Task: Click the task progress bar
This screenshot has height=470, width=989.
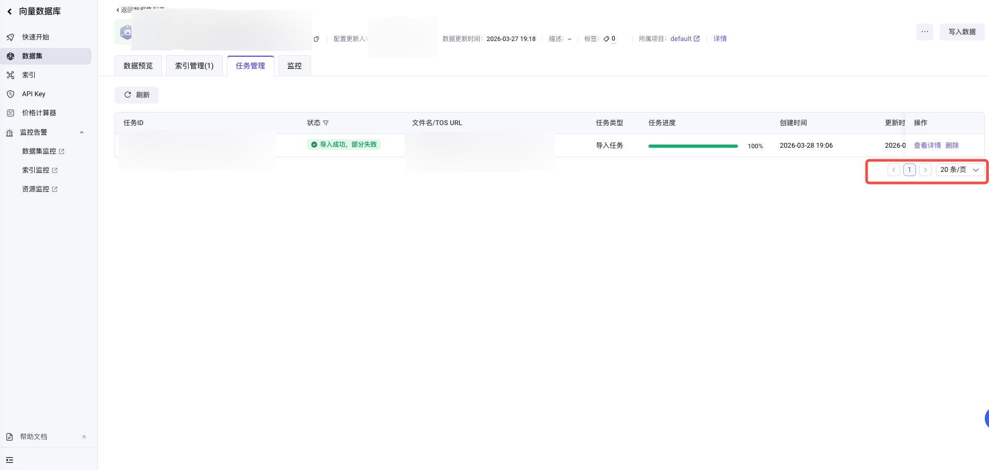Action: 693,146
